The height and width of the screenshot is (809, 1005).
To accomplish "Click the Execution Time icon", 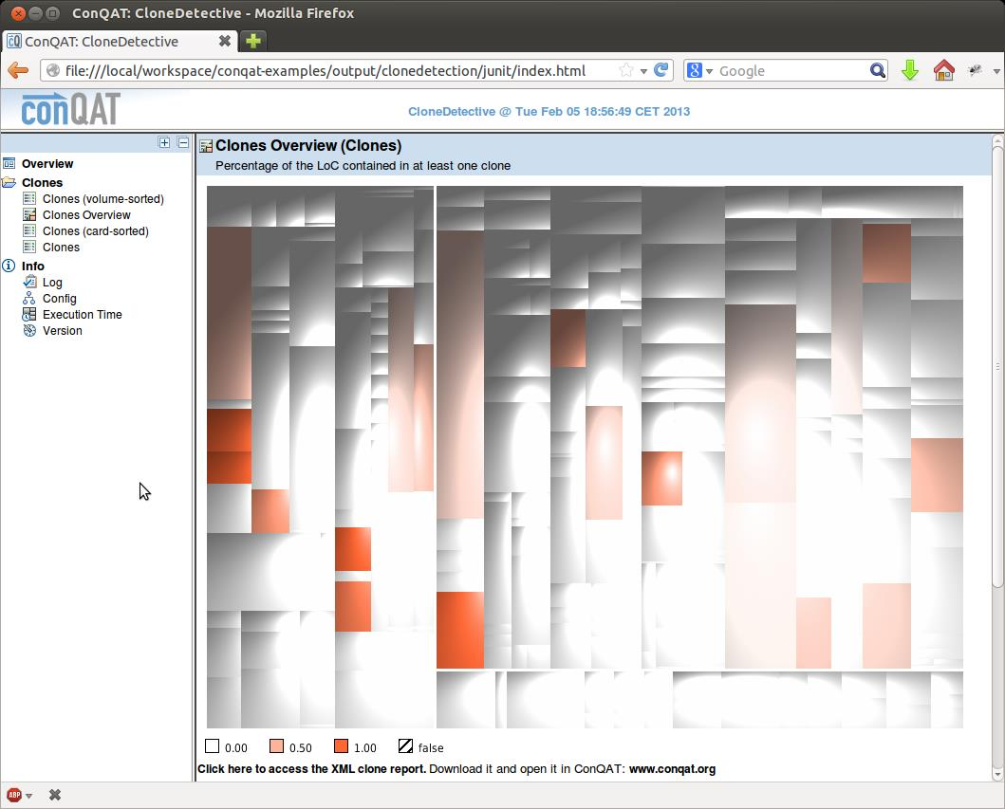I will [x=29, y=314].
